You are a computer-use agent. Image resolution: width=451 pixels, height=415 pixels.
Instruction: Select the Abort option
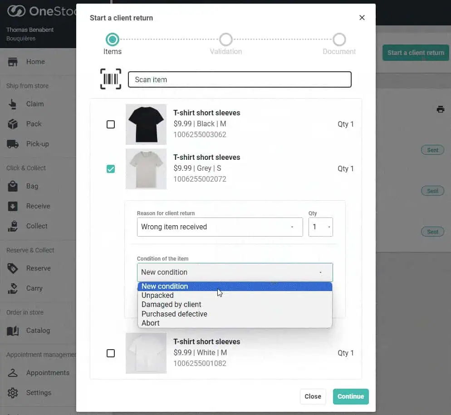pos(235,323)
